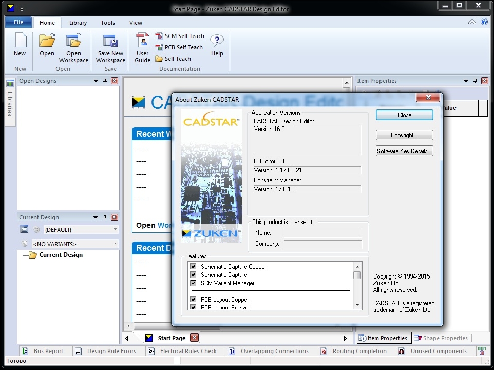Viewport: 494px width, 370px height.
Task: Toggle SCM Variant Manager checkbox
Action: pyautogui.click(x=193, y=283)
